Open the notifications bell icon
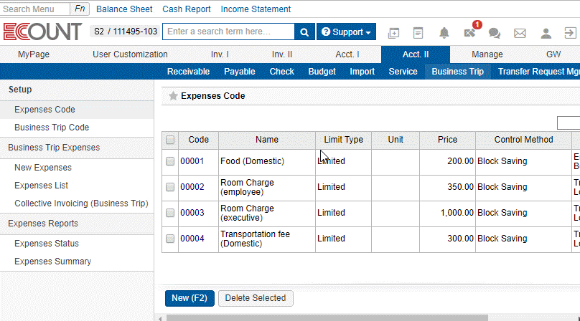 (x=444, y=33)
